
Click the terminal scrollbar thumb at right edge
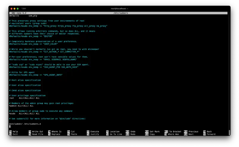229,133
